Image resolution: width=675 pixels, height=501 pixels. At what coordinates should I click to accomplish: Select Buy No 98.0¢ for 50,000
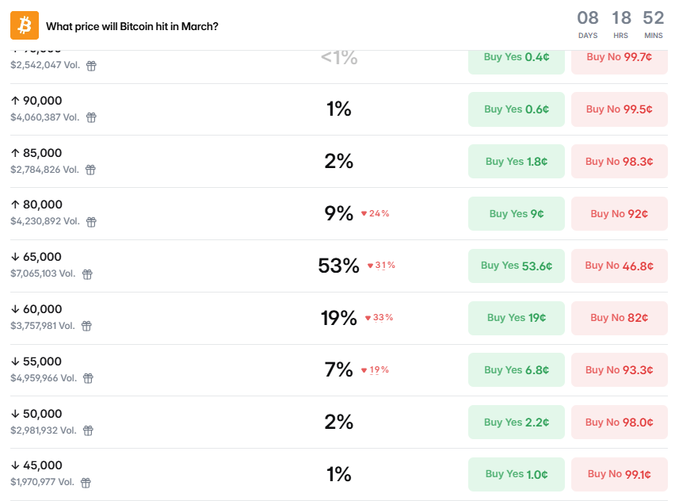coord(619,423)
